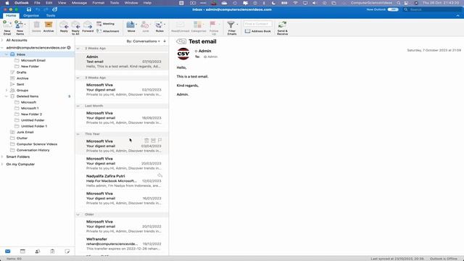Open the By: Conversations sort dropdown
This screenshot has height=261, width=464.
click(x=144, y=41)
